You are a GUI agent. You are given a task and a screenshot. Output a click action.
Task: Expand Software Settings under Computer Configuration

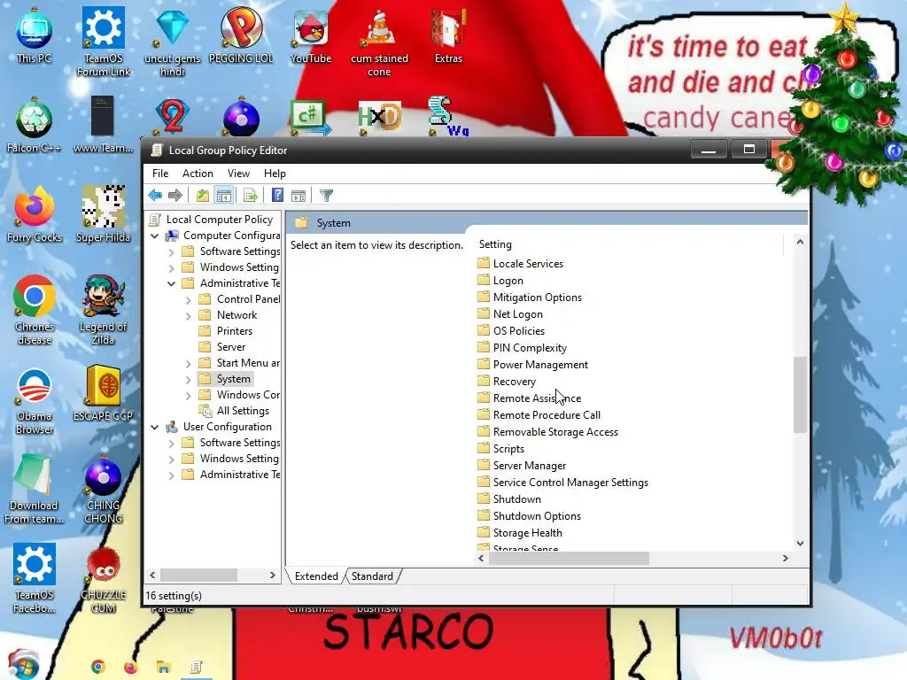tap(171, 252)
